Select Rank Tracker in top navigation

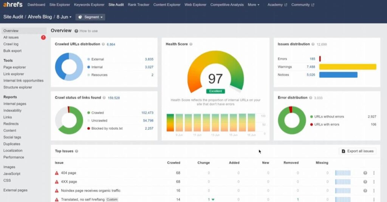[138, 5]
